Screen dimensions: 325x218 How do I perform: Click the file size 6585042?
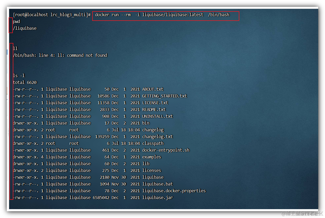101,197
